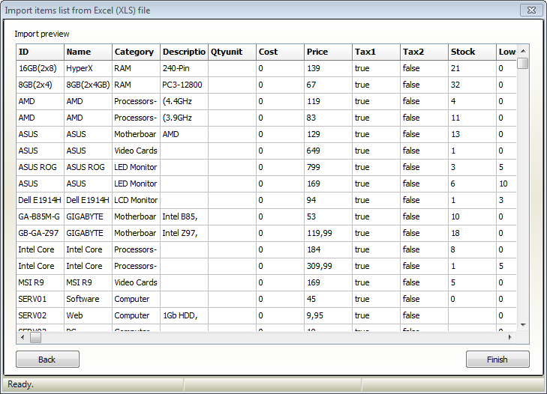
Task: Select the price cell 53
Action: [328, 216]
